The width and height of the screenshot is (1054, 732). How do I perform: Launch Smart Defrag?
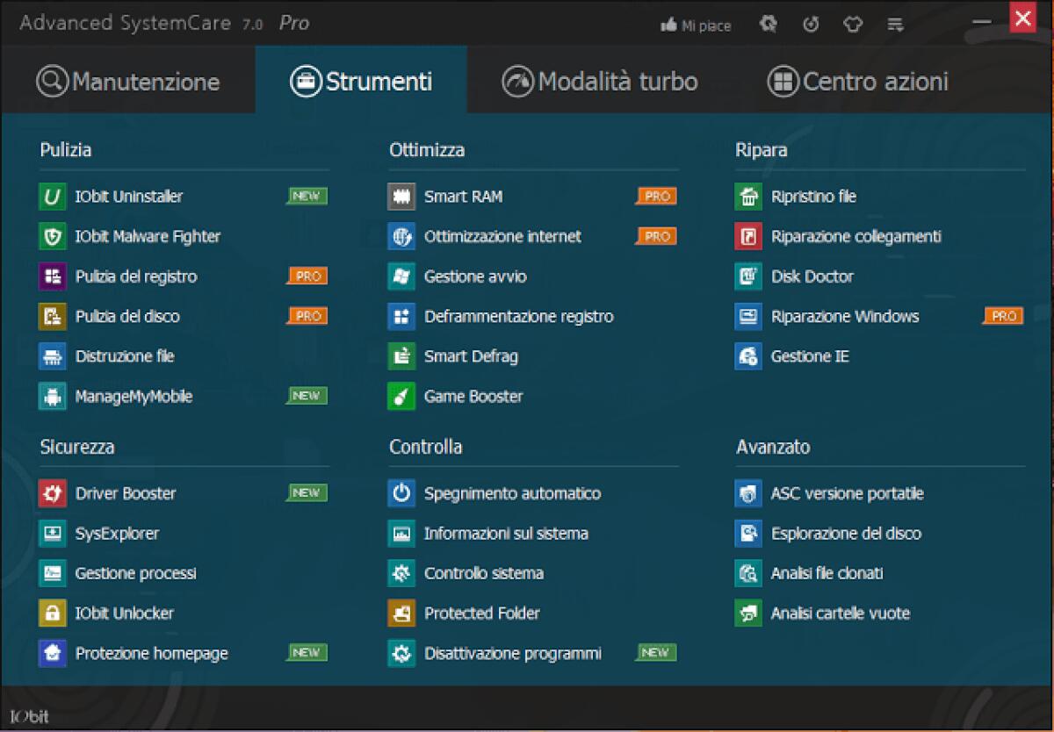coord(472,356)
